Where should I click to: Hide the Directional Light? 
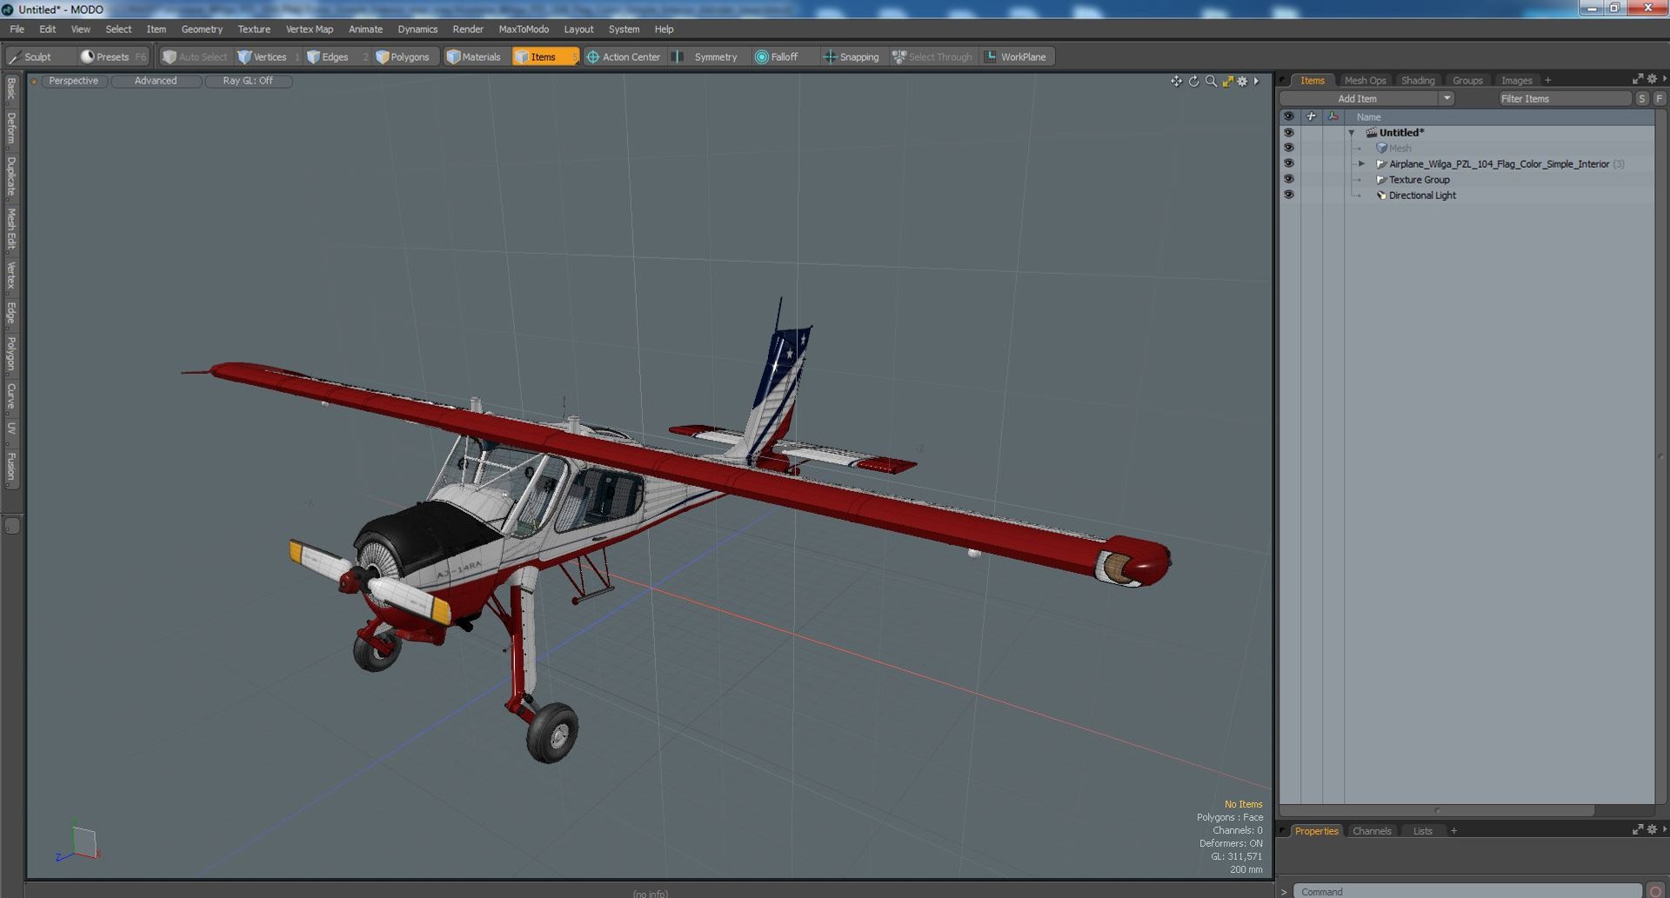point(1288,195)
